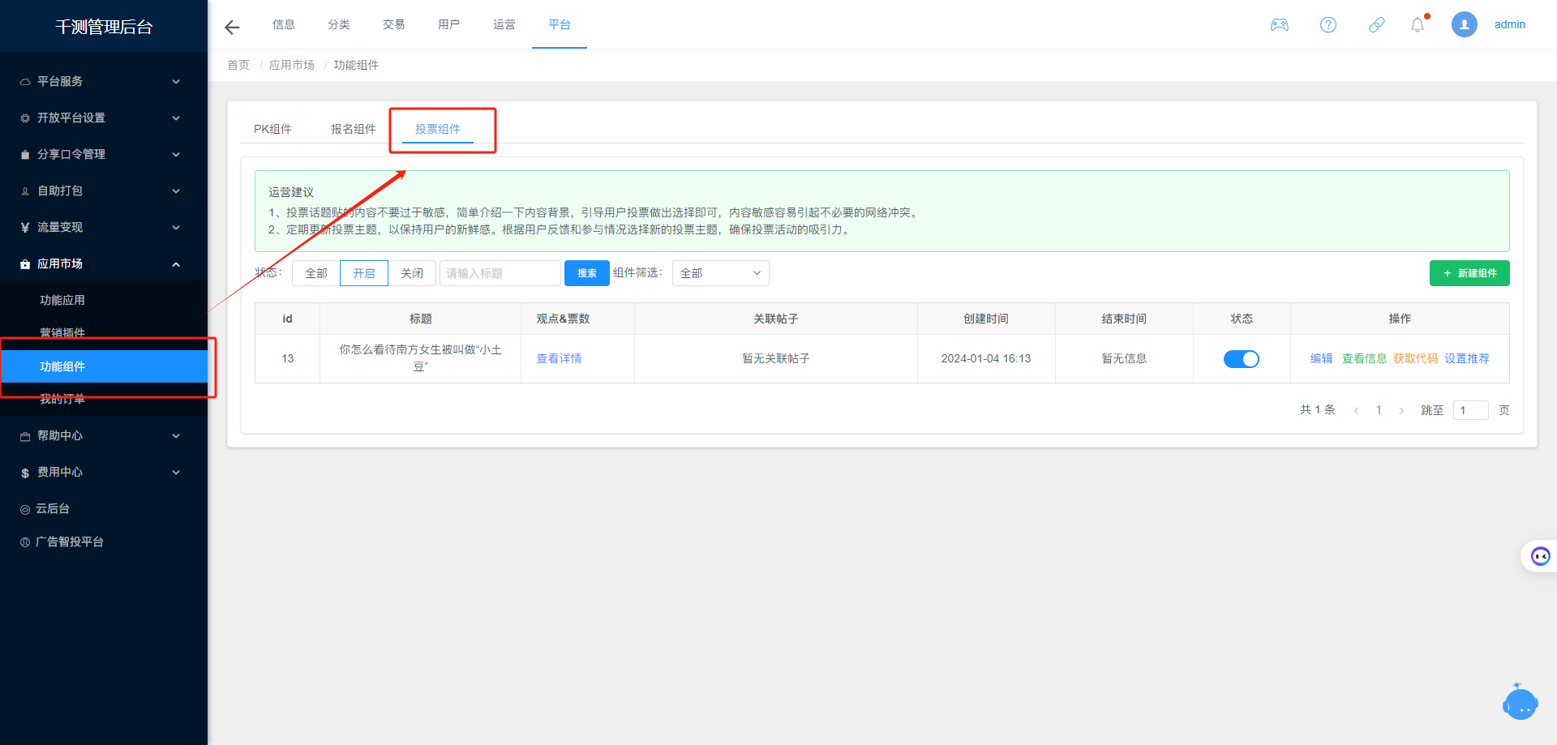Open the game controller icon in header

pos(1280,25)
